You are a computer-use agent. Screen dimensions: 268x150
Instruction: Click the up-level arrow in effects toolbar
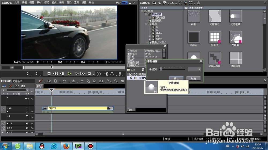pos(159,3)
